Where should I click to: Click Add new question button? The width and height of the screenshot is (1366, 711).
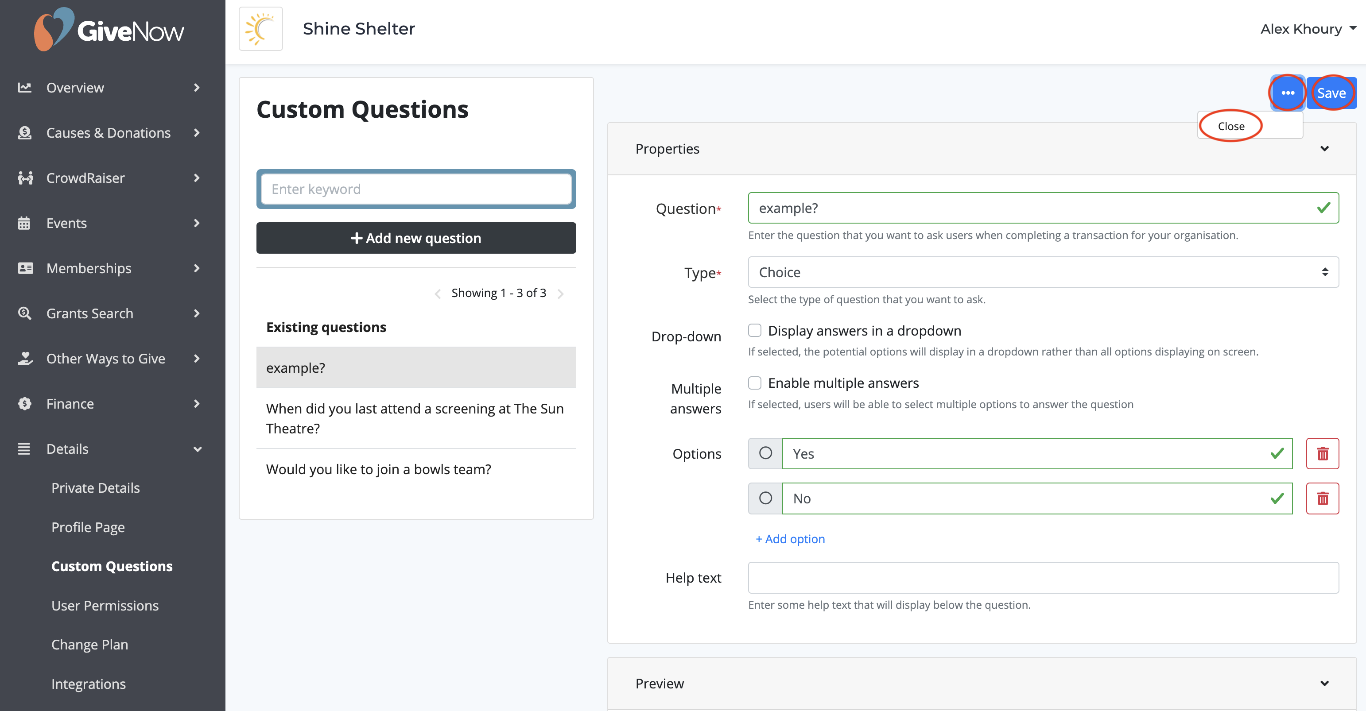pos(416,238)
